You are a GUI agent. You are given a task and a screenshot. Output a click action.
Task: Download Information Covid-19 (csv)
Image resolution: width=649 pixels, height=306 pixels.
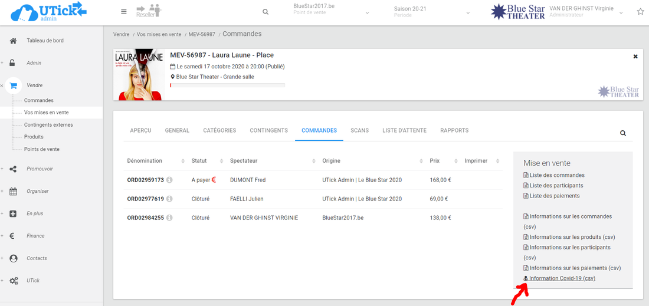pos(562,278)
